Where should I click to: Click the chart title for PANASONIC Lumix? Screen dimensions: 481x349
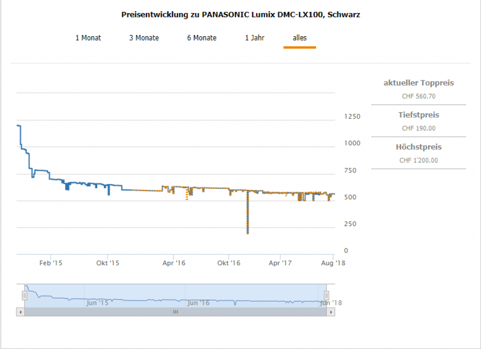tap(241, 15)
